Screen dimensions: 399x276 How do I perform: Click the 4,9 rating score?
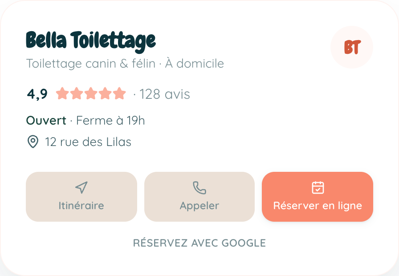point(37,94)
